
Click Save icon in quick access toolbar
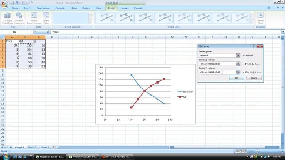(x=12, y=3)
